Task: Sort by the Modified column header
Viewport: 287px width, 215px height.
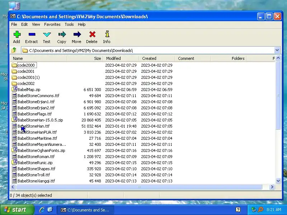Action: pyautogui.click(x=121, y=58)
